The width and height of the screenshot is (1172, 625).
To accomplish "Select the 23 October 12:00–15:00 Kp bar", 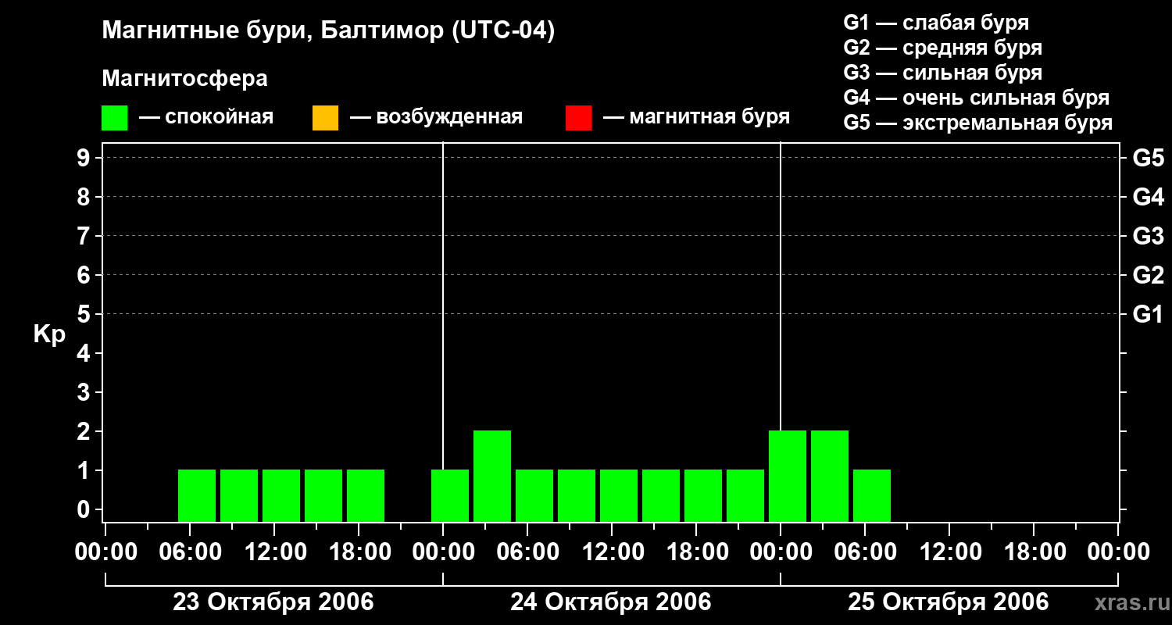I will [281, 495].
